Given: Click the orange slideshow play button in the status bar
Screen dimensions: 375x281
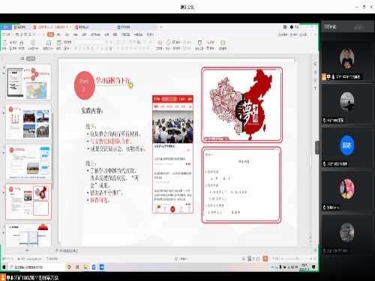Looking at the screenshot, I should 265,259.
